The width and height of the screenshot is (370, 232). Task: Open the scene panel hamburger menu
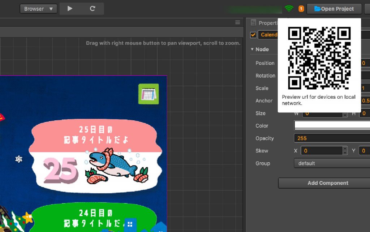237,22
